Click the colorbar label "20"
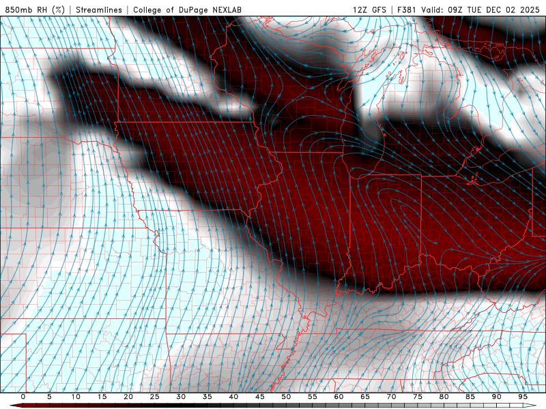The height and width of the screenshot is (409, 546). (128, 397)
